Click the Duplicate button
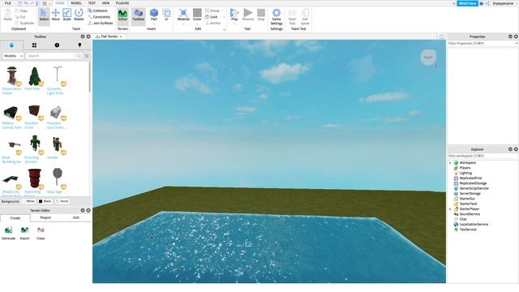This screenshot has width=519, height=292. [x=24, y=24]
